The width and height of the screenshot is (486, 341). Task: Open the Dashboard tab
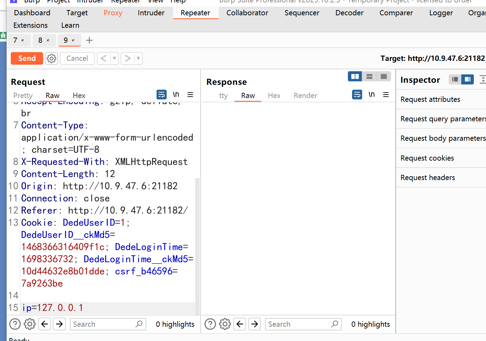click(x=32, y=13)
